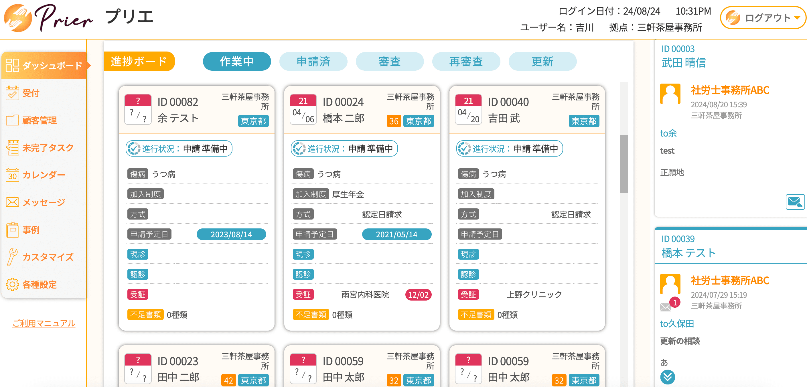Open カスタマイズ in sidebar
The image size is (807, 387).
click(x=44, y=257)
